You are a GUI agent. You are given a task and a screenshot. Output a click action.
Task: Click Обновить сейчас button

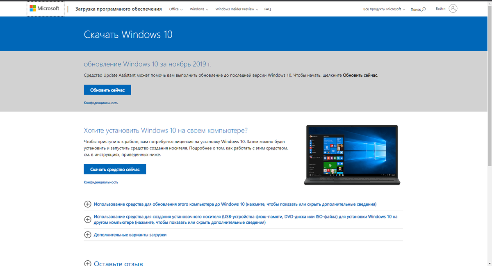pyautogui.click(x=107, y=89)
